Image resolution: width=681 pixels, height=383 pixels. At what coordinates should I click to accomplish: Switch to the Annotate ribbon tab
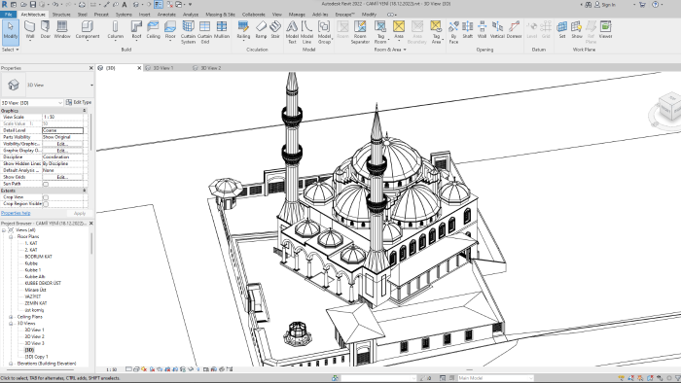coord(166,15)
